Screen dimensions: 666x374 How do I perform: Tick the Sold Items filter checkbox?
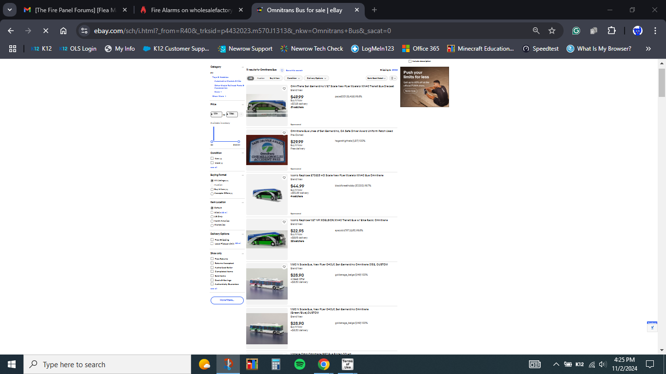tap(212, 276)
